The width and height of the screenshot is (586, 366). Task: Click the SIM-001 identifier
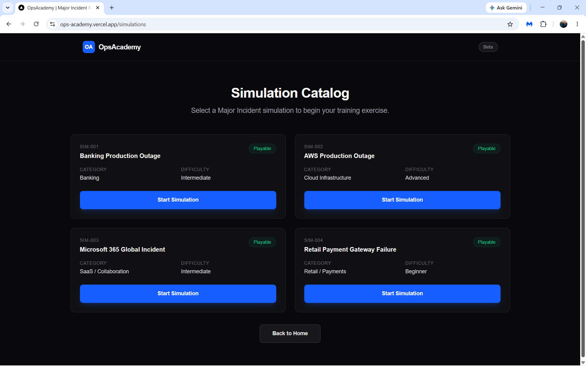89,147
